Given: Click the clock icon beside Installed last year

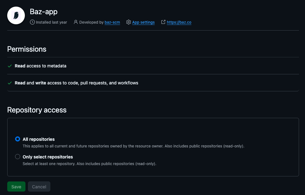Looking at the screenshot, I should pos(32,22).
